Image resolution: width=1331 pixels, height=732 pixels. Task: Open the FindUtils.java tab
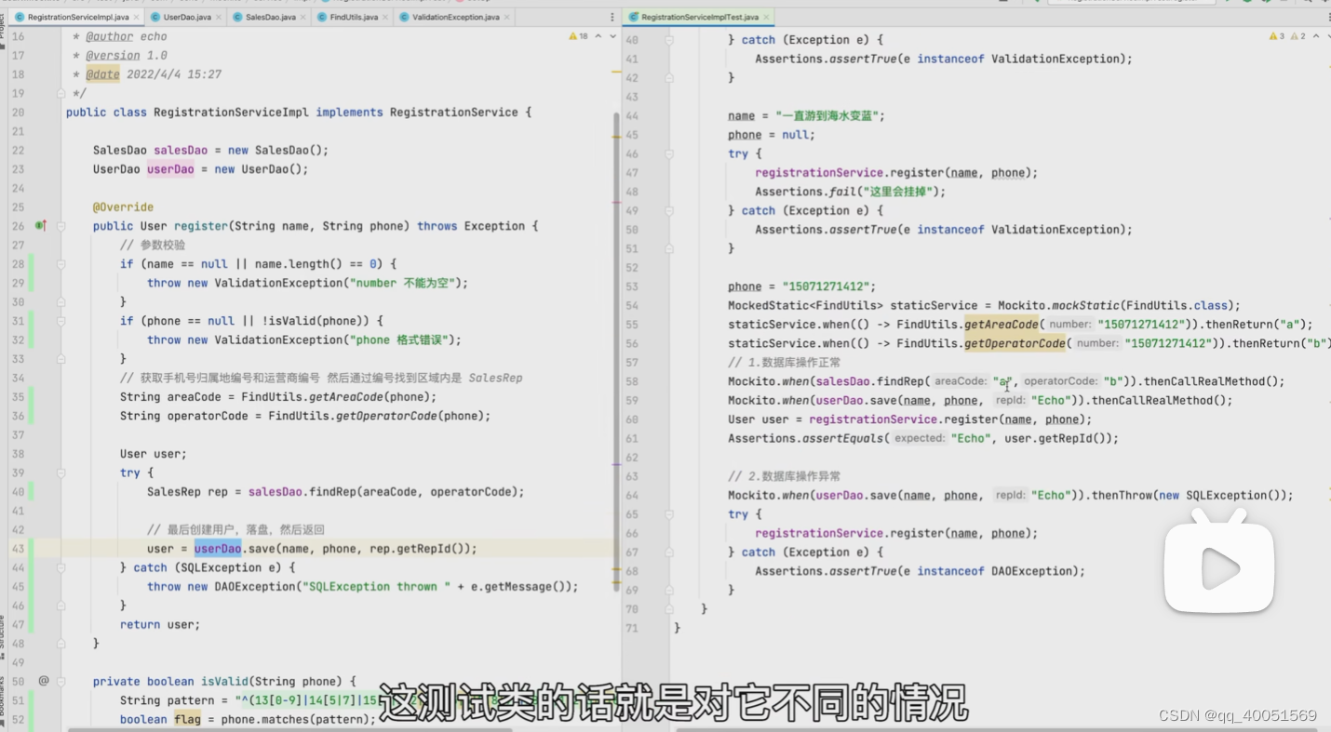pyautogui.click(x=353, y=17)
